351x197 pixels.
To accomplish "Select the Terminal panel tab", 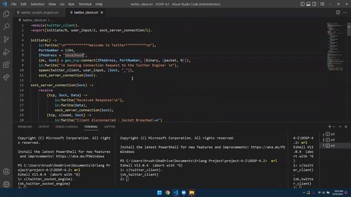I will point(91,126).
